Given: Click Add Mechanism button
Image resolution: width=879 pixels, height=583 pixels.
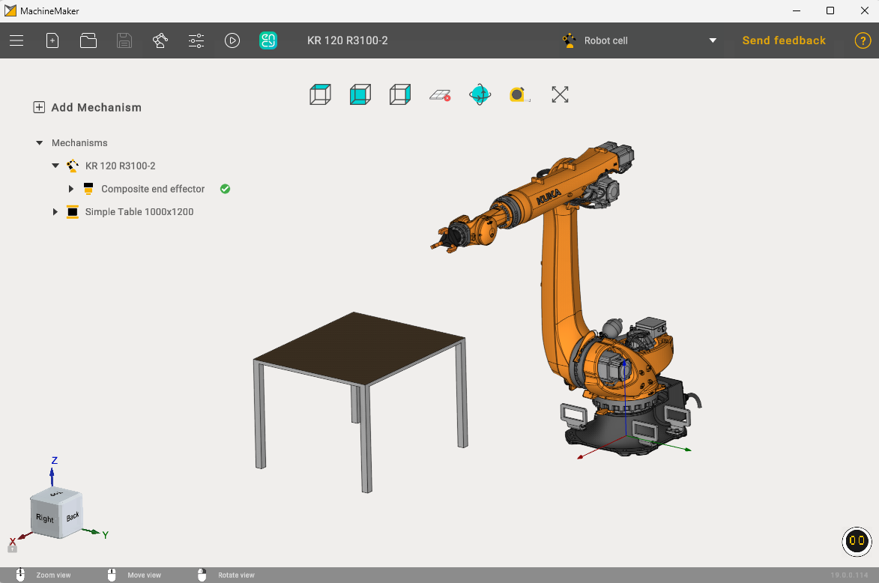Looking at the screenshot, I should point(88,107).
